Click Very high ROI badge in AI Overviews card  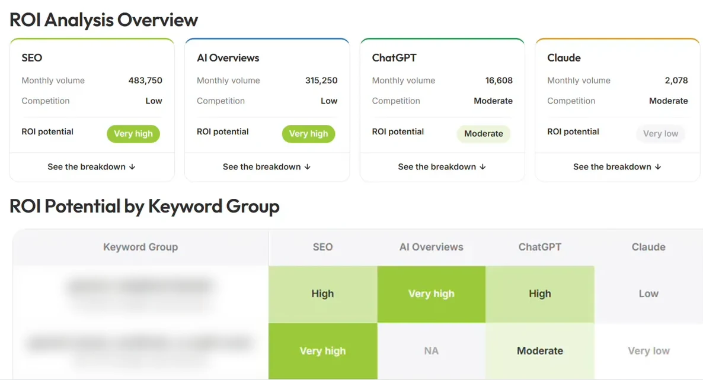(x=308, y=133)
